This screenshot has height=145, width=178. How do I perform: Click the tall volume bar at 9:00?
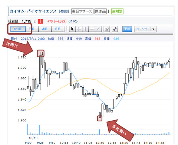point(28,129)
